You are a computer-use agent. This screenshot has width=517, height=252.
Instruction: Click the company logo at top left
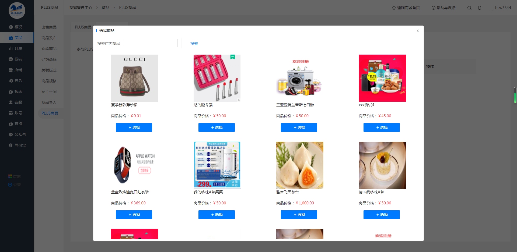[17, 10]
